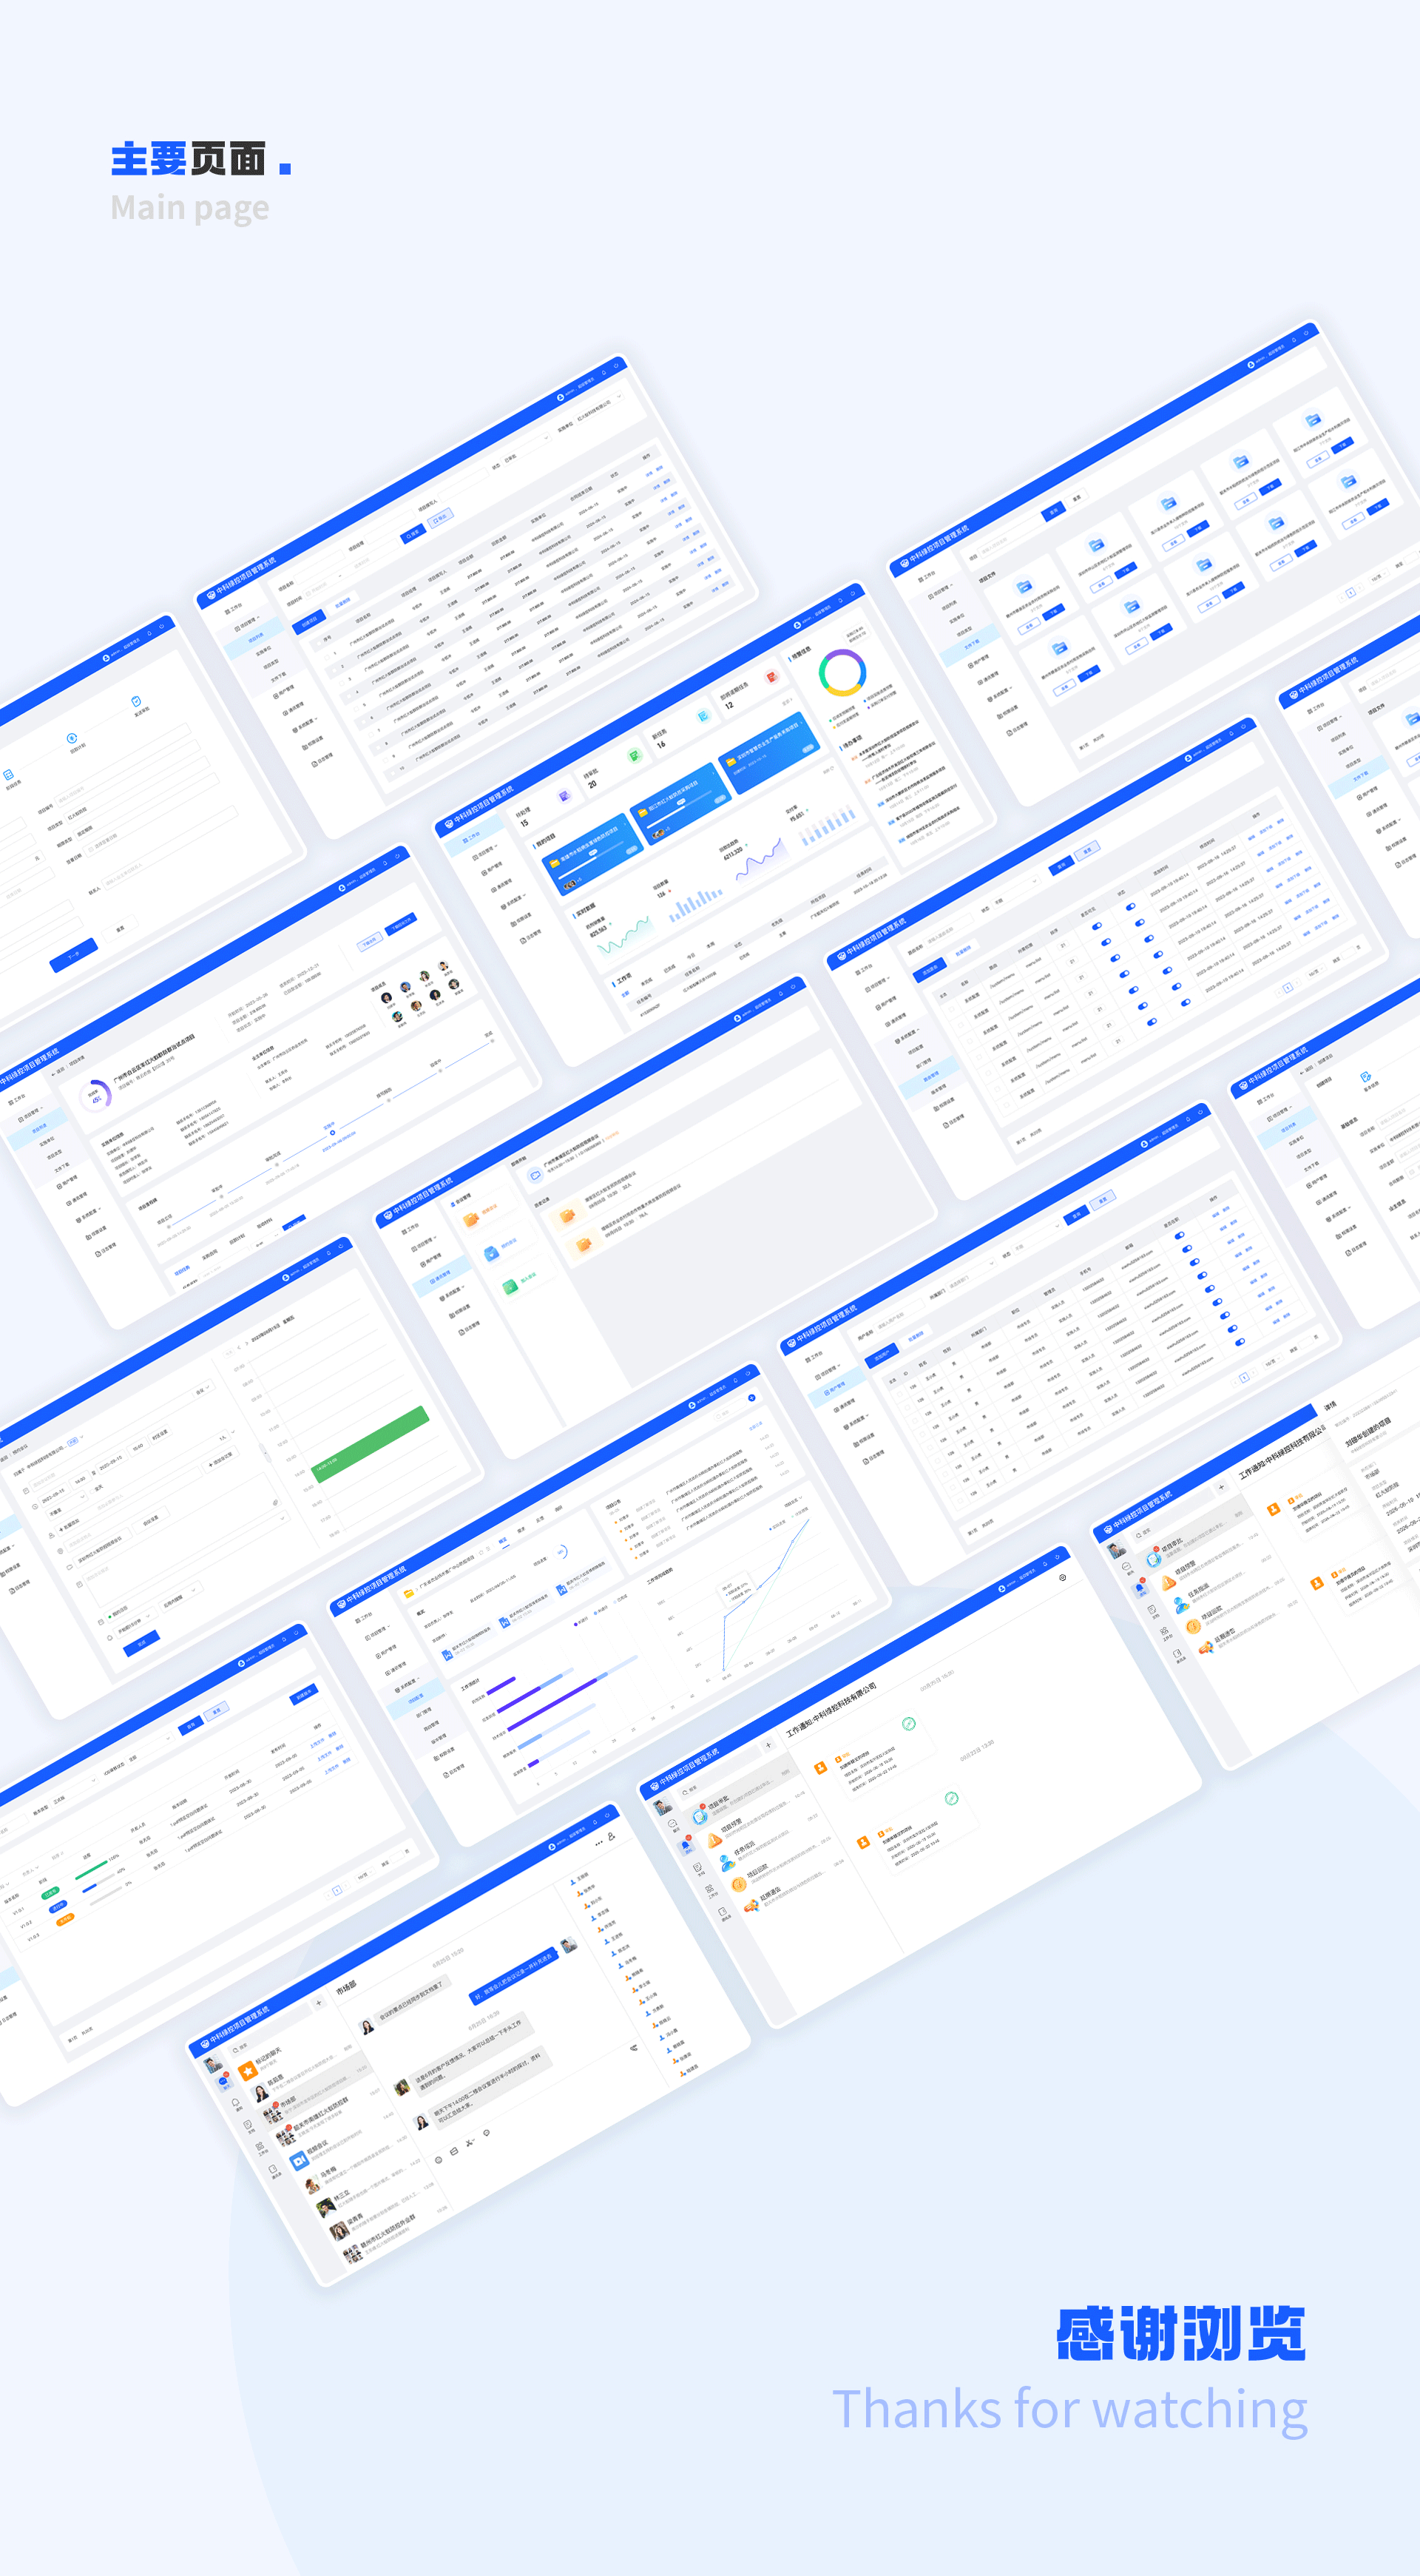
Task: Click the three-dots more icon in 市场部 chat
Action: click(x=599, y=1844)
